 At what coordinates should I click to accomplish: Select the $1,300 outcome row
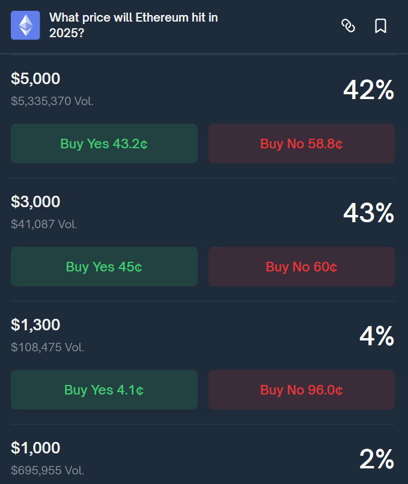coord(35,325)
